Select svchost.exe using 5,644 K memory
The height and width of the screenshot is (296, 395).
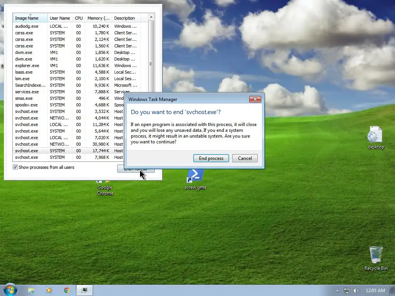pyautogui.click(x=69, y=131)
